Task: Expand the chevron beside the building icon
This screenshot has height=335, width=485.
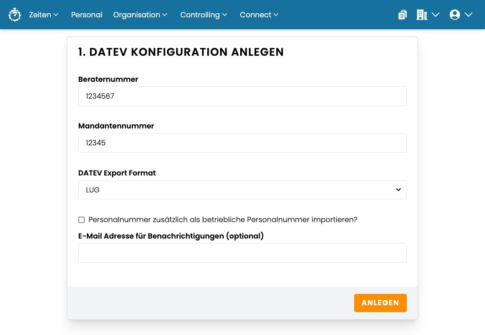Action: (x=436, y=15)
